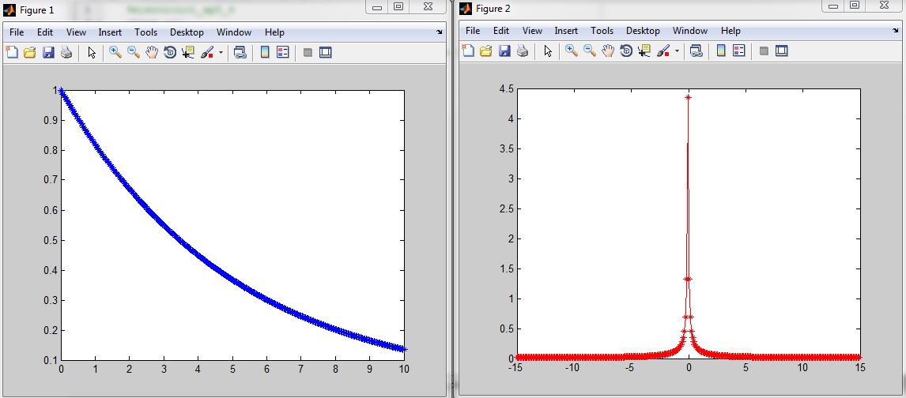The height and width of the screenshot is (398, 906).
Task: Toggle the Pan hand tool in Figure 2
Action: pos(607,51)
